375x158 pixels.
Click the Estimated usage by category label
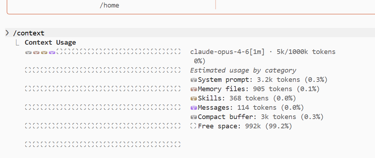[243, 70]
